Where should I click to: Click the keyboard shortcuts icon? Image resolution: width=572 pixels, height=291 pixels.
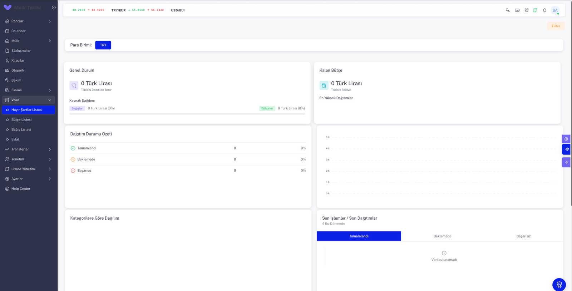click(517, 10)
